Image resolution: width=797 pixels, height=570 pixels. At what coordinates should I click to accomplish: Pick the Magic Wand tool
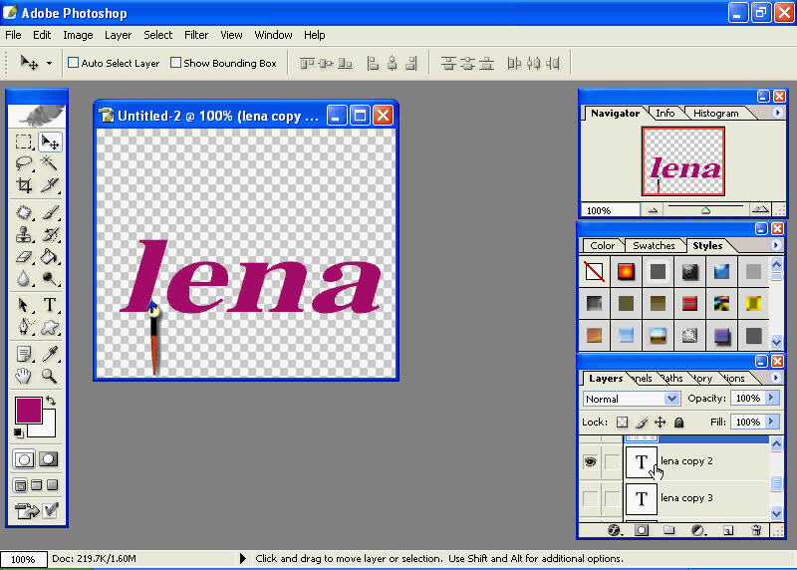coord(49,163)
